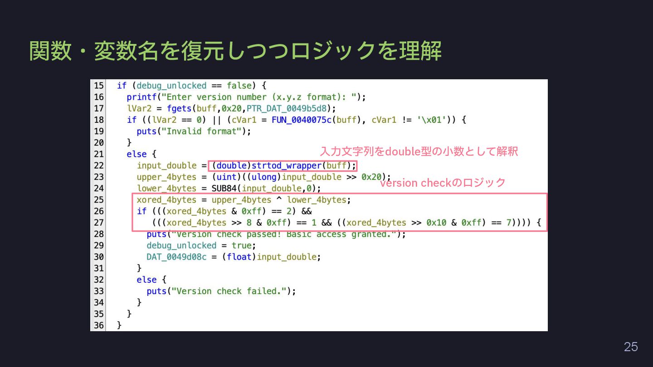Click the "Version check failed." string

point(229,291)
